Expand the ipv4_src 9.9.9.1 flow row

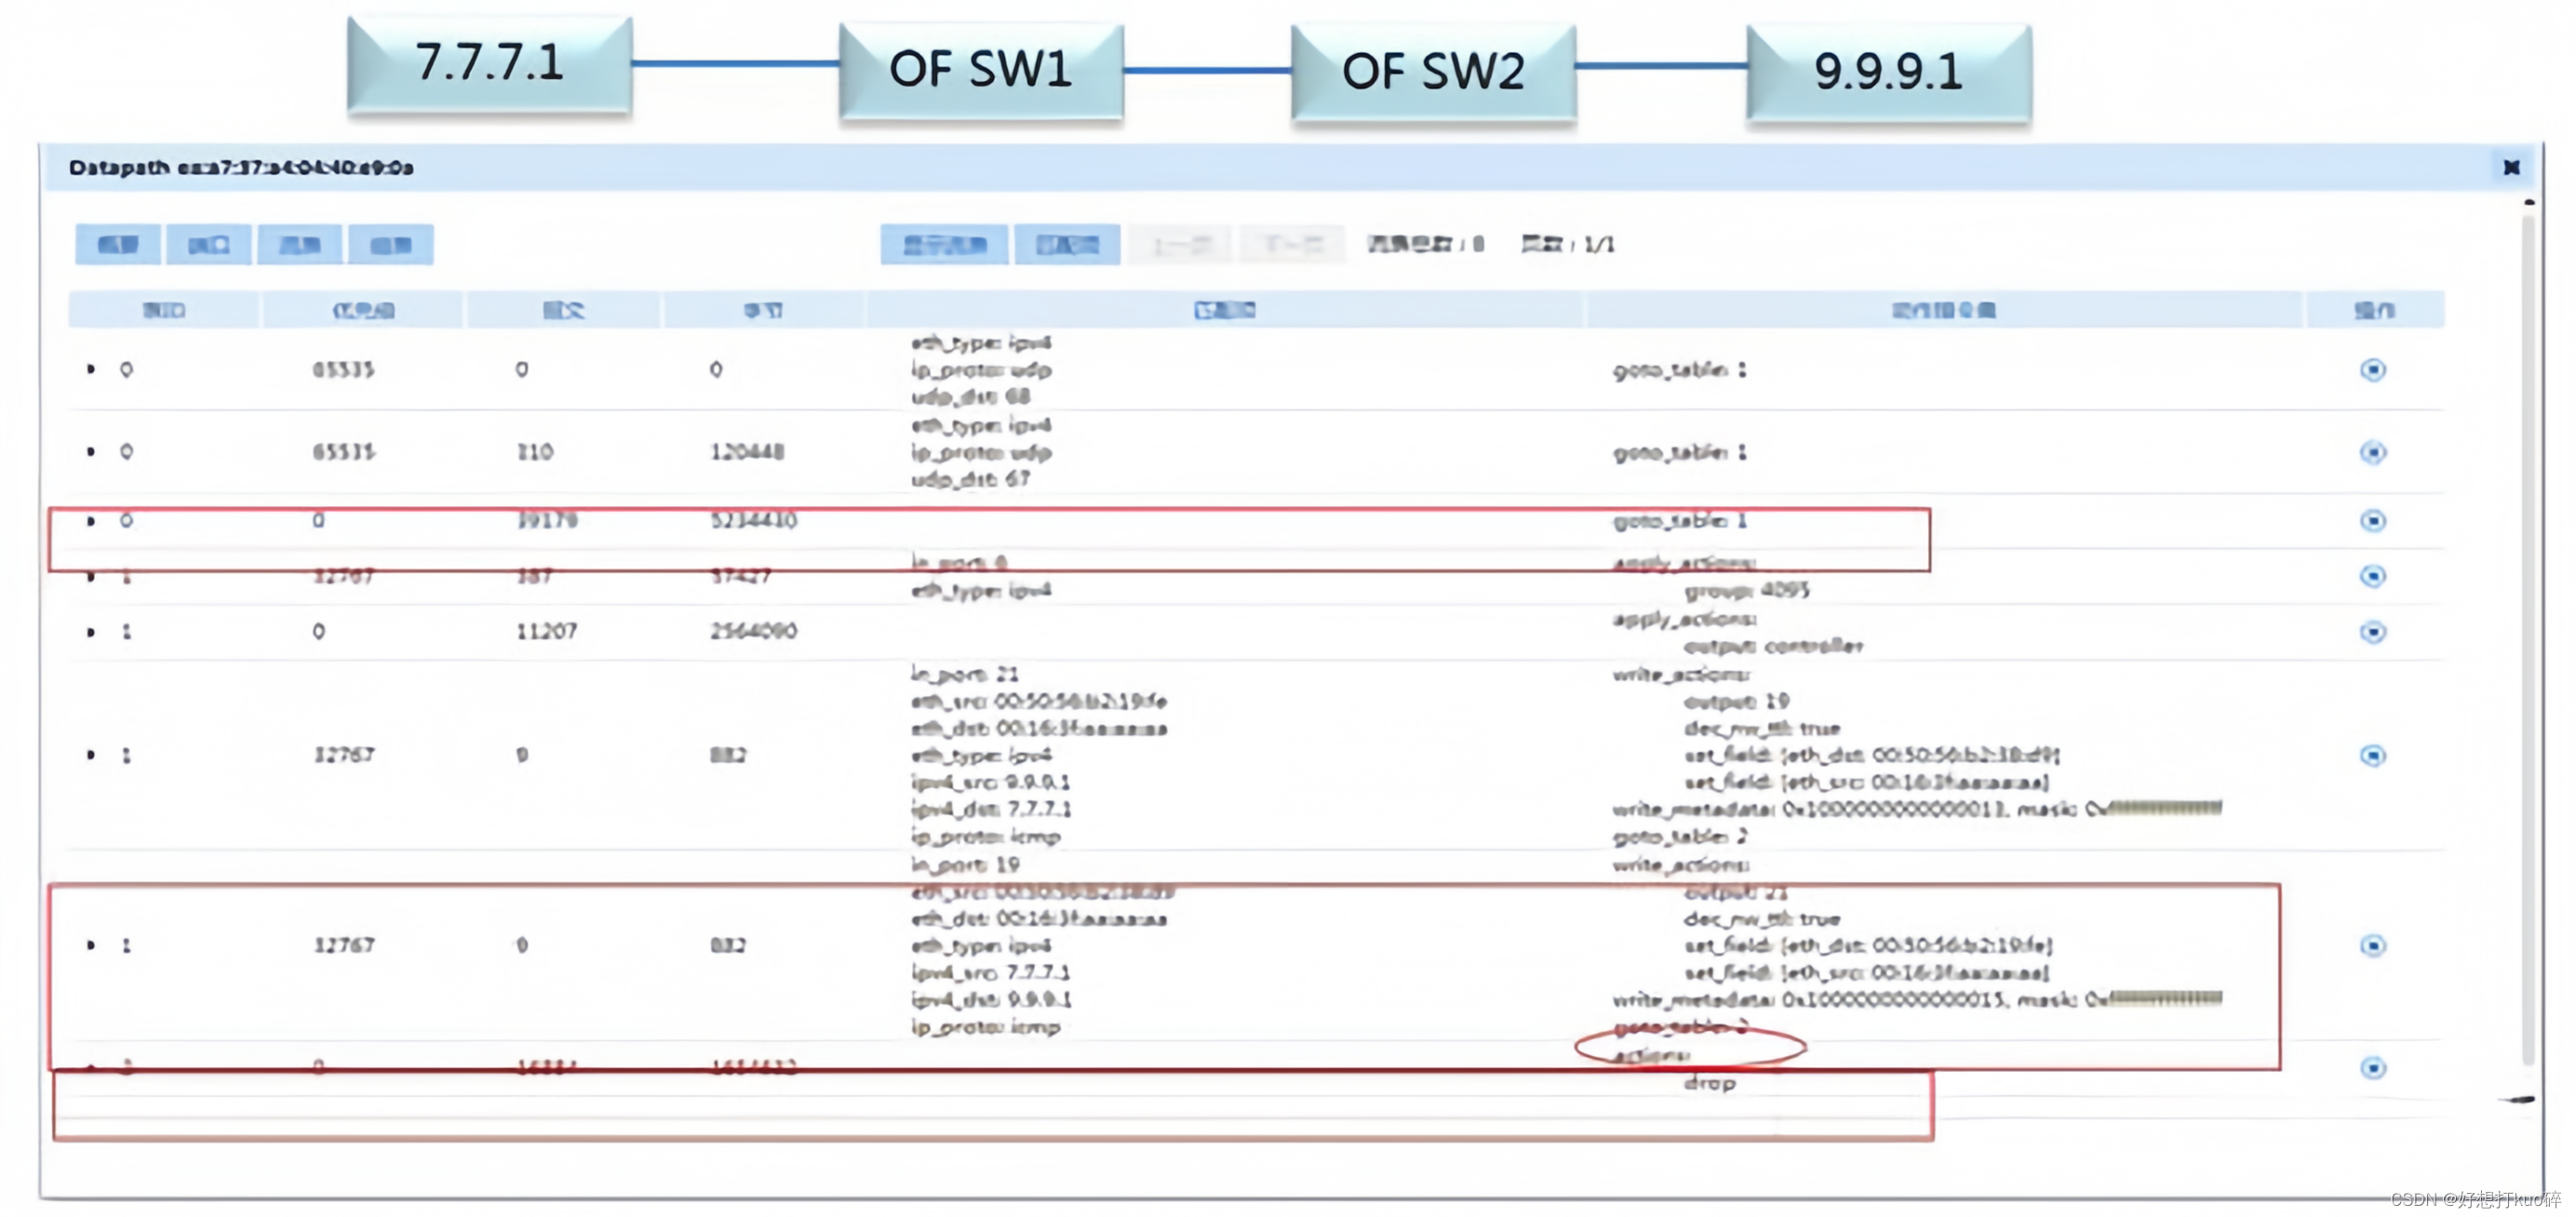click(x=91, y=754)
